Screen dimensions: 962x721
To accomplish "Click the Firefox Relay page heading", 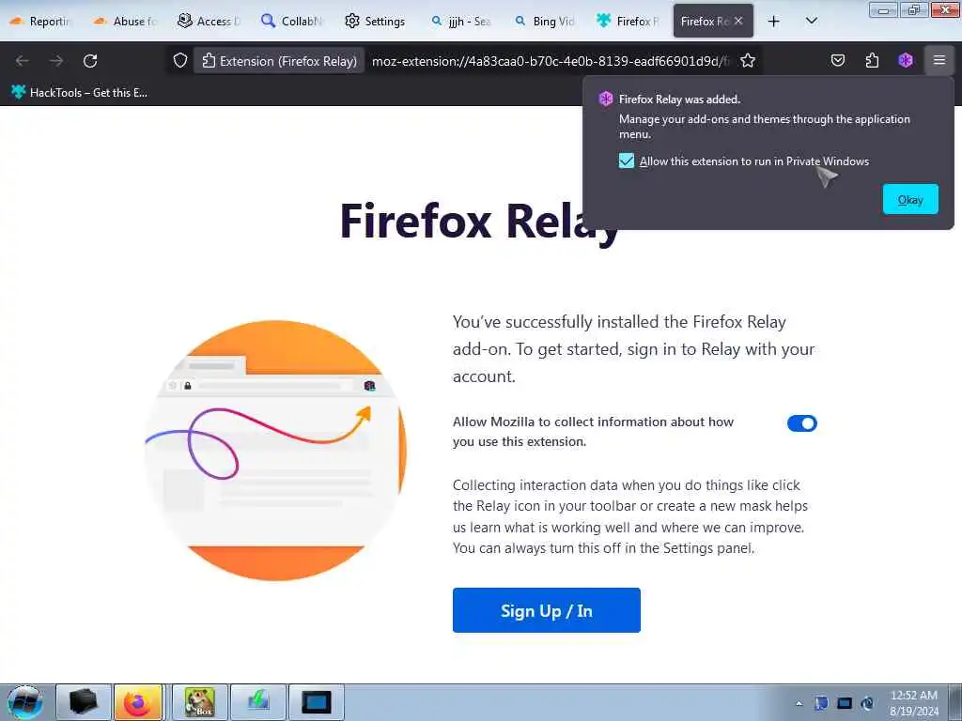I will point(480,222).
